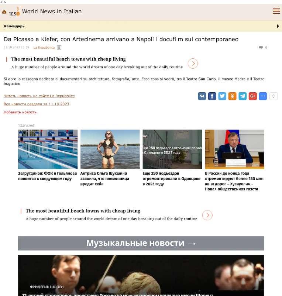Open the hamburger menu icon

click(x=276, y=11)
